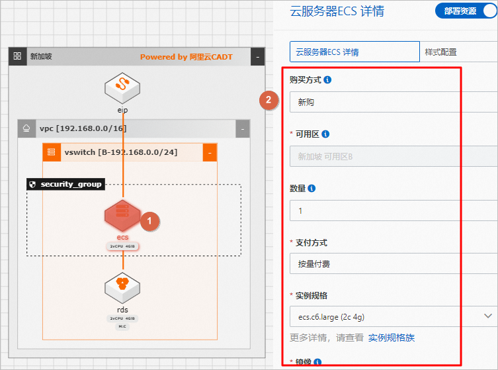This screenshot has width=498, height=370.
Task: Collapse the 新加坡 region container
Action: click(257, 56)
